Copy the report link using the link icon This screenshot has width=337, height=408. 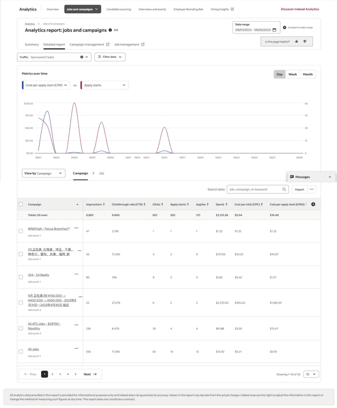click(116, 30)
